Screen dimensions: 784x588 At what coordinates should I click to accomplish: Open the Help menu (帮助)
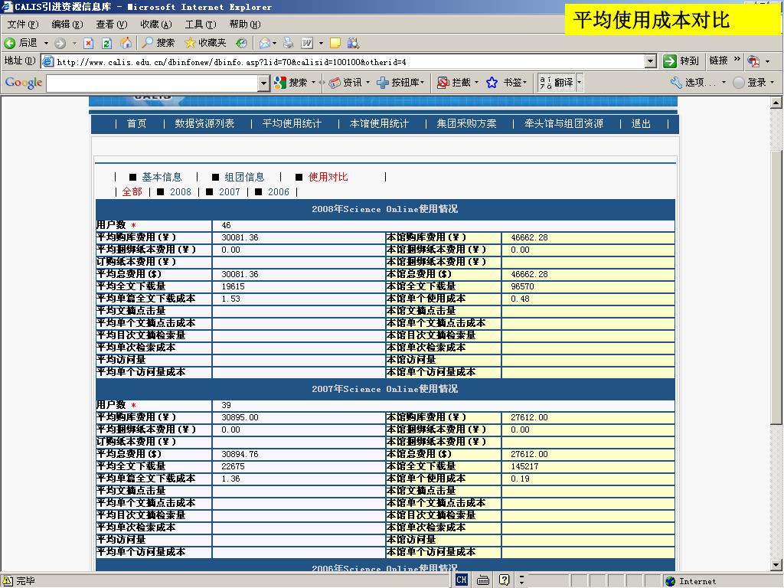[245, 24]
